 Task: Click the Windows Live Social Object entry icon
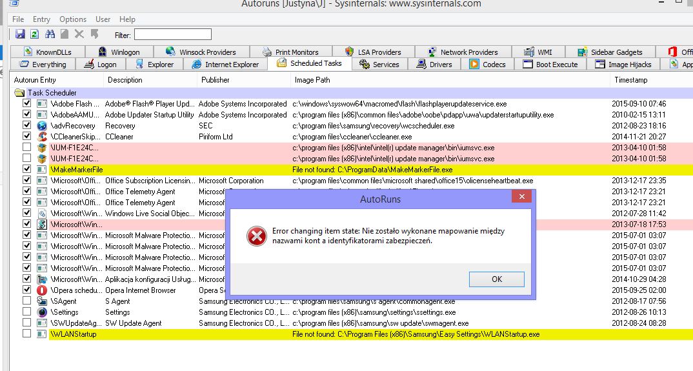(x=42, y=214)
